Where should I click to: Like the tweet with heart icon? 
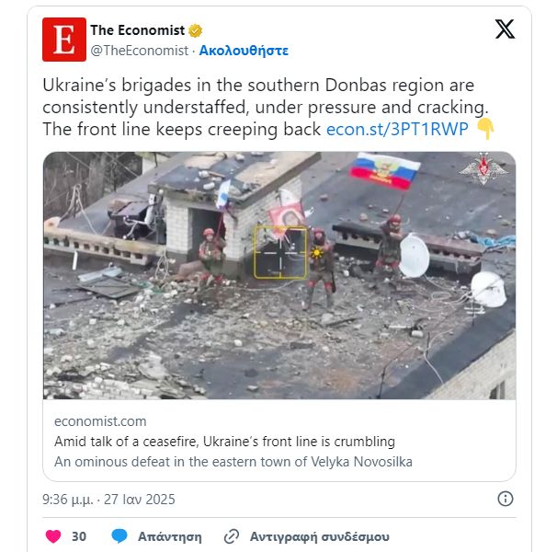point(53,536)
